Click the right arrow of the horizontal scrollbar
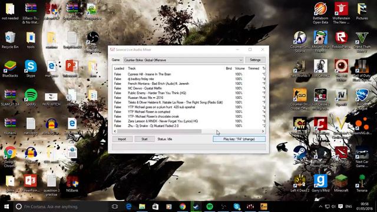Screen dimensions: 377x212 (263, 131)
